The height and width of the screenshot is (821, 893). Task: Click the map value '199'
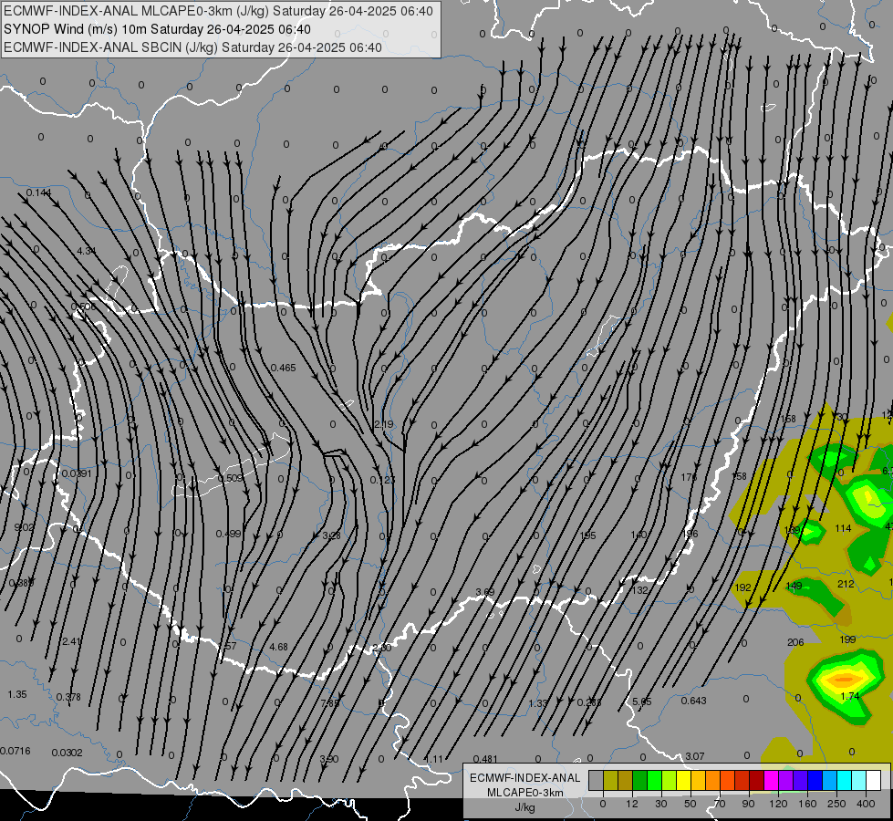(848, 639)
